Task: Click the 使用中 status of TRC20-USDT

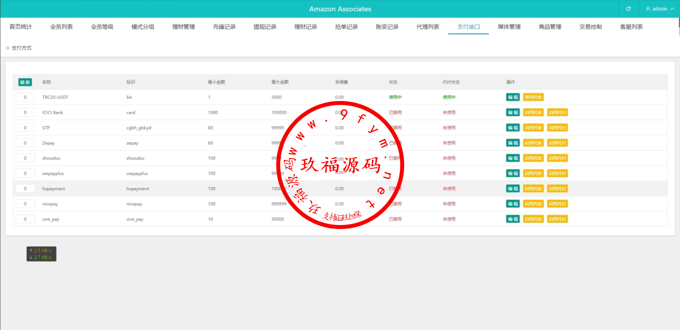Action: [x=395, y=97]
